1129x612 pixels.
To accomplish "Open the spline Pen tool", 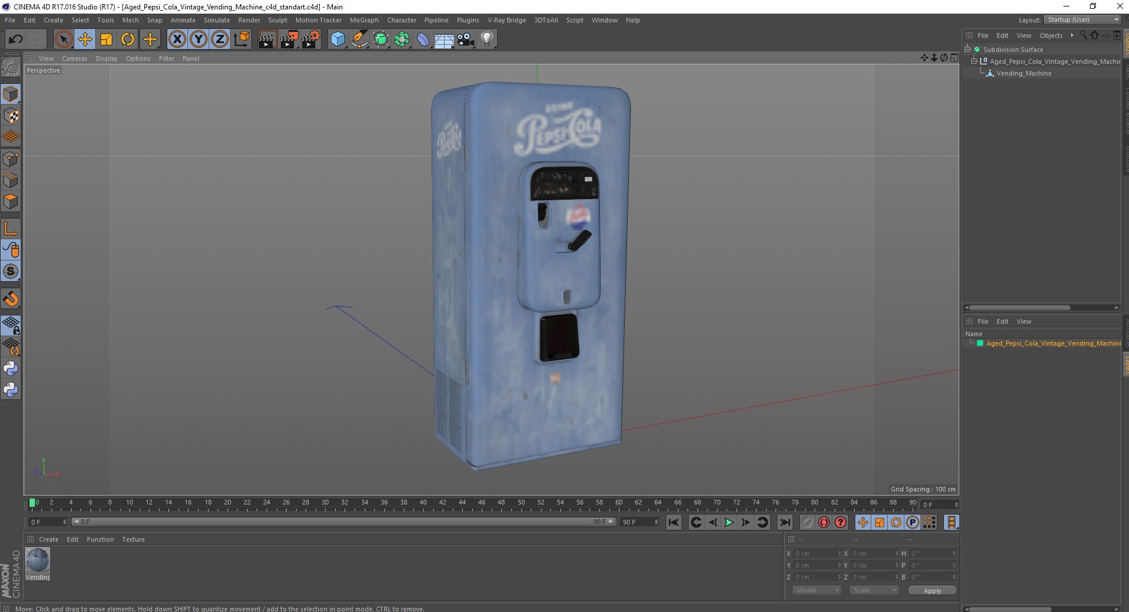I will 359,39.
